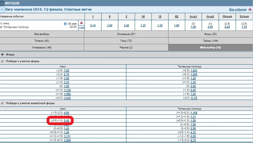Pick Ajax Asian handicap (0,+0.5) 1.43
The height and width of the screenshot is (143, 253).
click(66, 128)
